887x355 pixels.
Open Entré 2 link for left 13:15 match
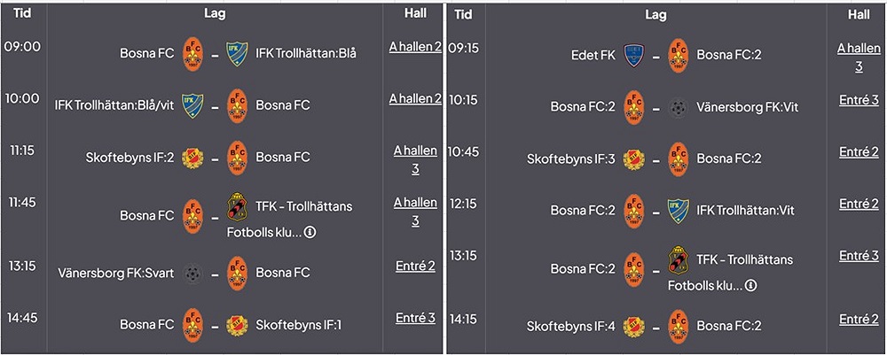[x=415, y=266]
